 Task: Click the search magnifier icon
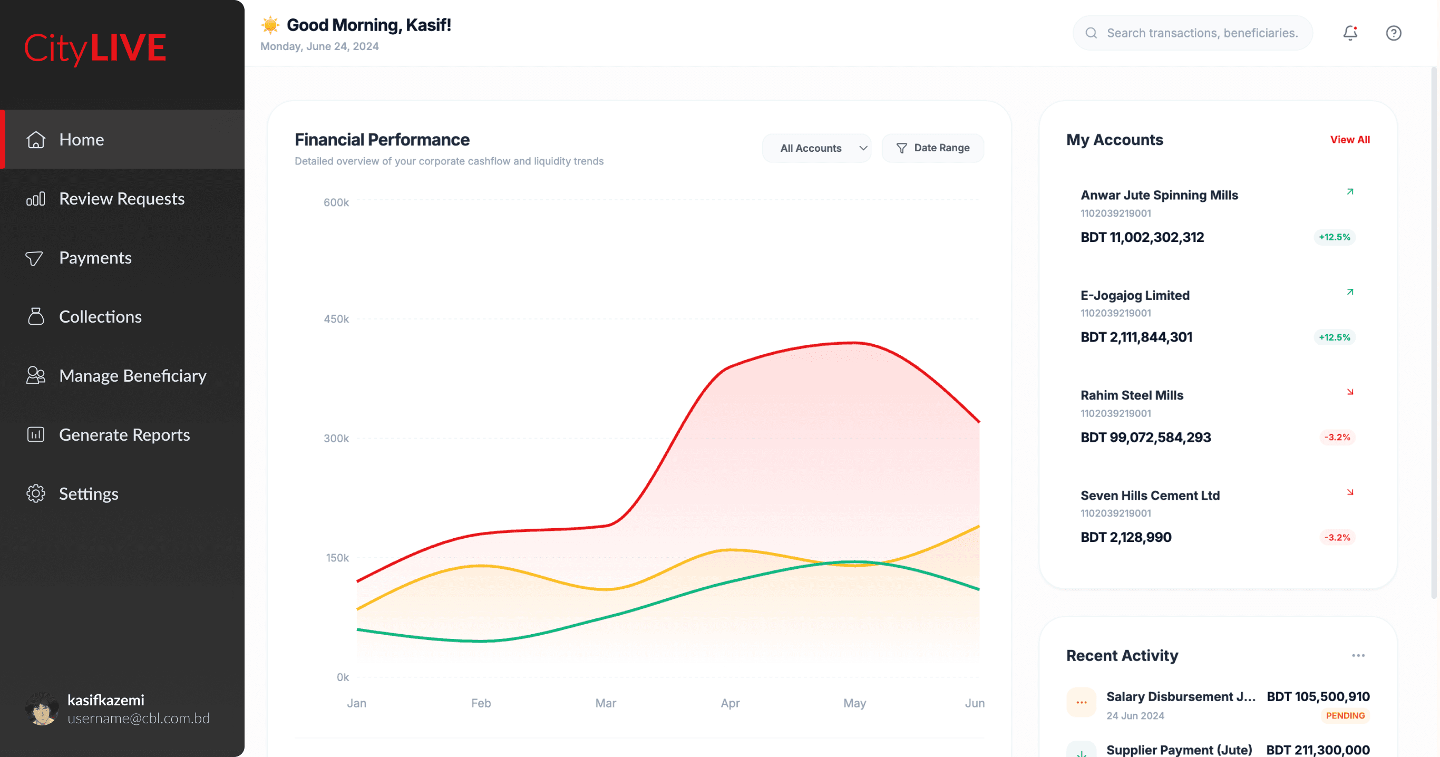[x=1091, y=33]
